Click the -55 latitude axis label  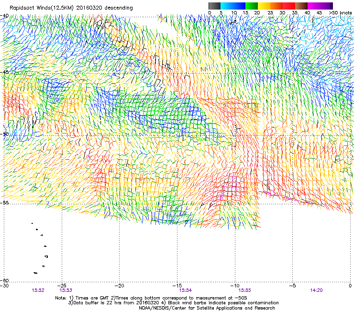(4, 203)
